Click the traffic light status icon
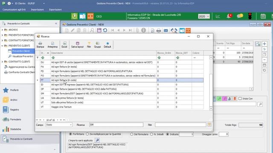Image resolution: width=273 pixels, height=153 pixels. point(250,16)
